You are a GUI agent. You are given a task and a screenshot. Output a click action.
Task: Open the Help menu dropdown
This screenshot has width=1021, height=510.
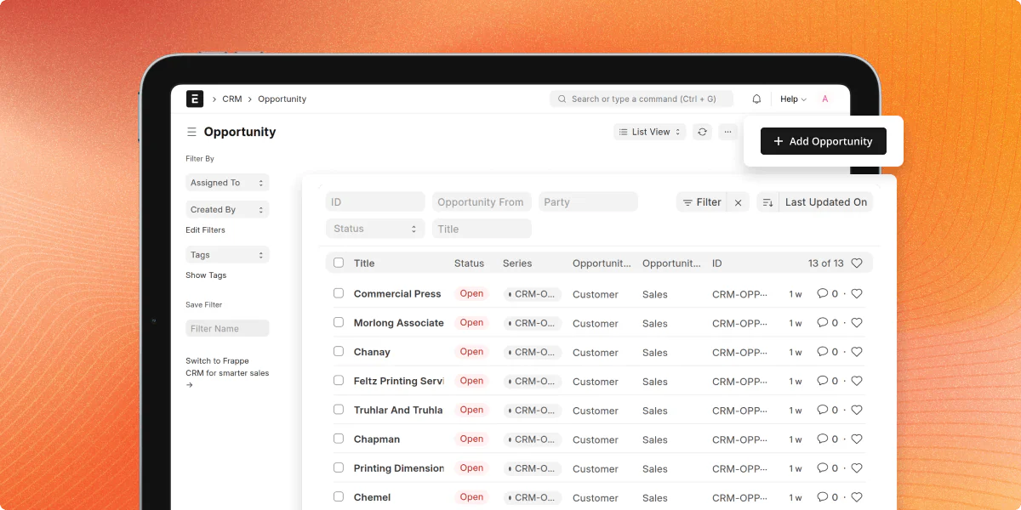793,99
